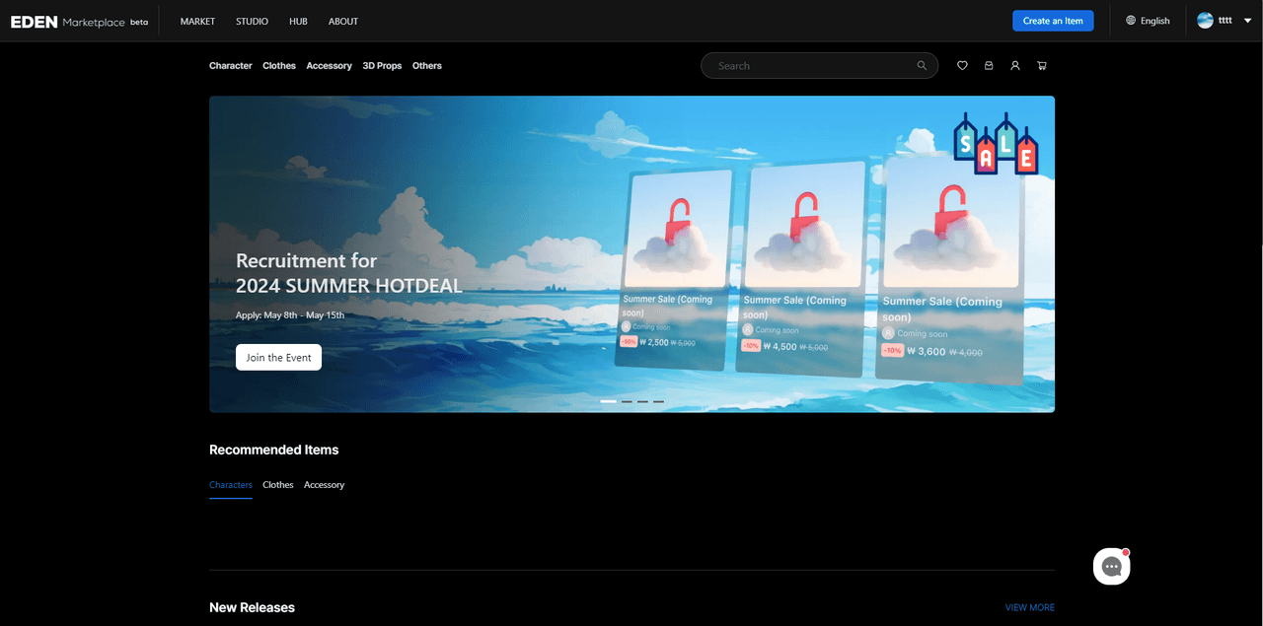This screenshot has height=626, width=1263.
Task: Click the shopping bag icon
Action: pyautogui.click(x=989, y=66)
